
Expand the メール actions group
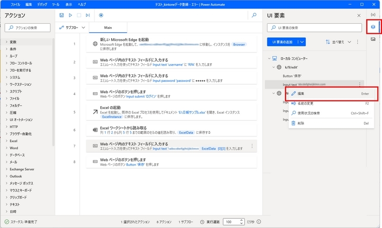tap(6, 162)
